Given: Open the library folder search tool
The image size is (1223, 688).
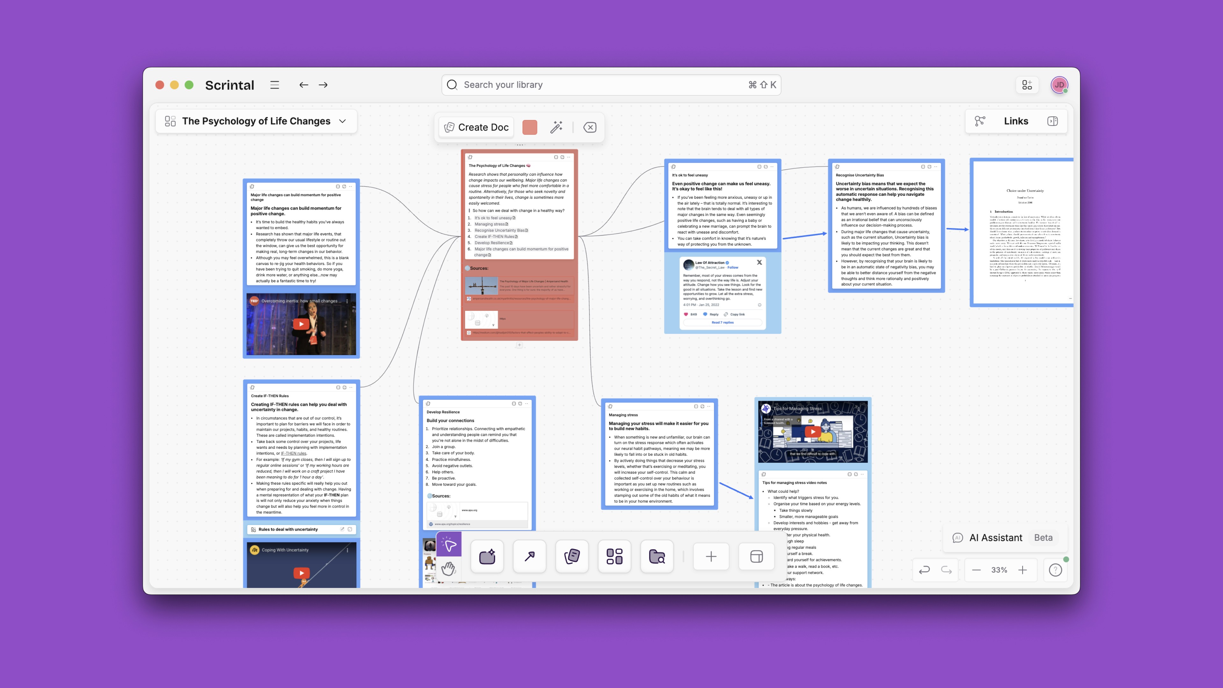Looking at the screenshot, I should (x=657, y=556).
